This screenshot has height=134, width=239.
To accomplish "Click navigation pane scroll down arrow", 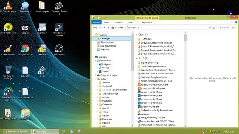I will click(x=133, y=126).
